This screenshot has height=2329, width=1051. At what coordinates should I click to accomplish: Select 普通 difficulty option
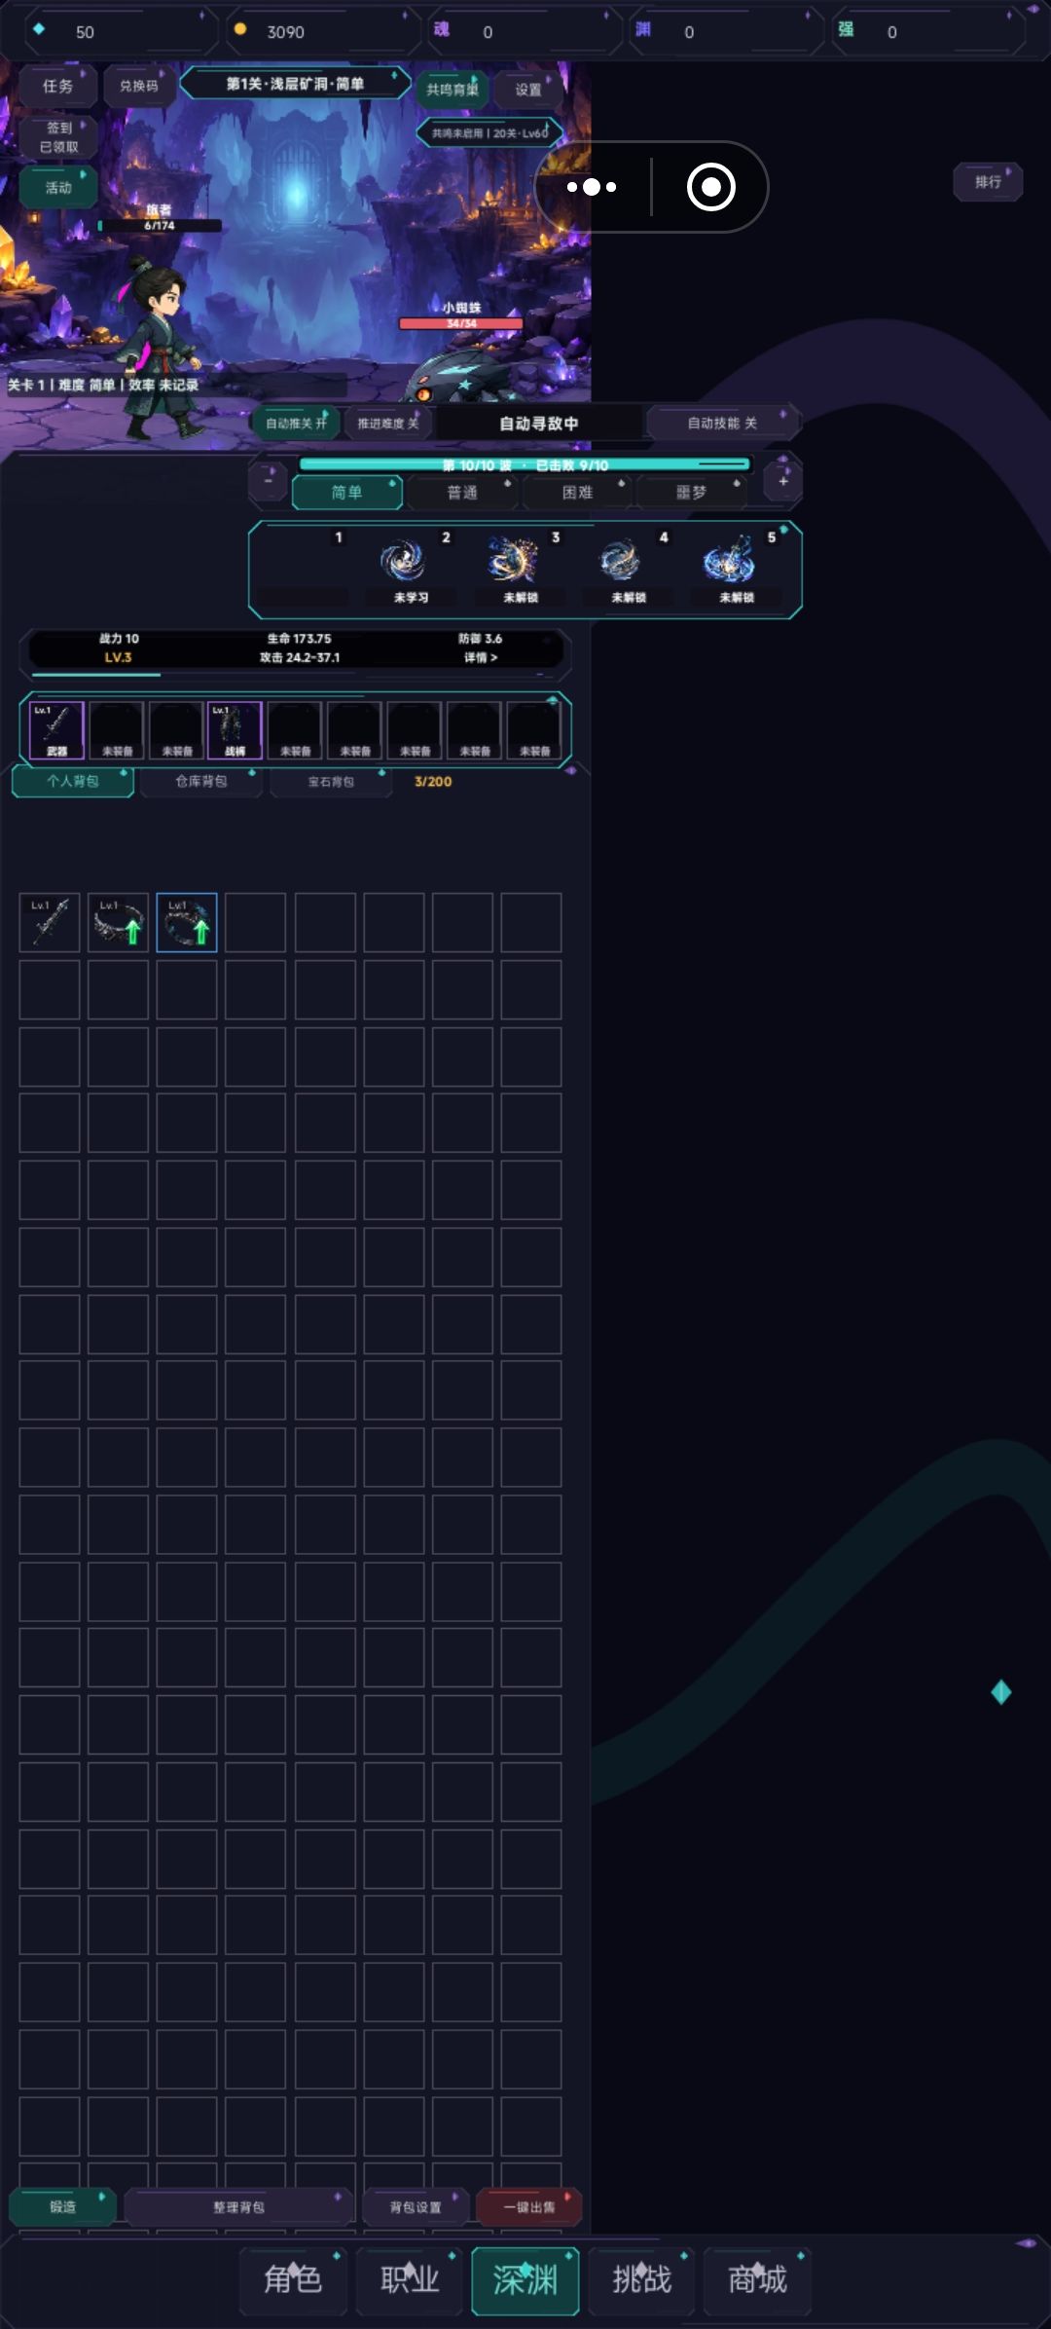click(x=462, y=493)
